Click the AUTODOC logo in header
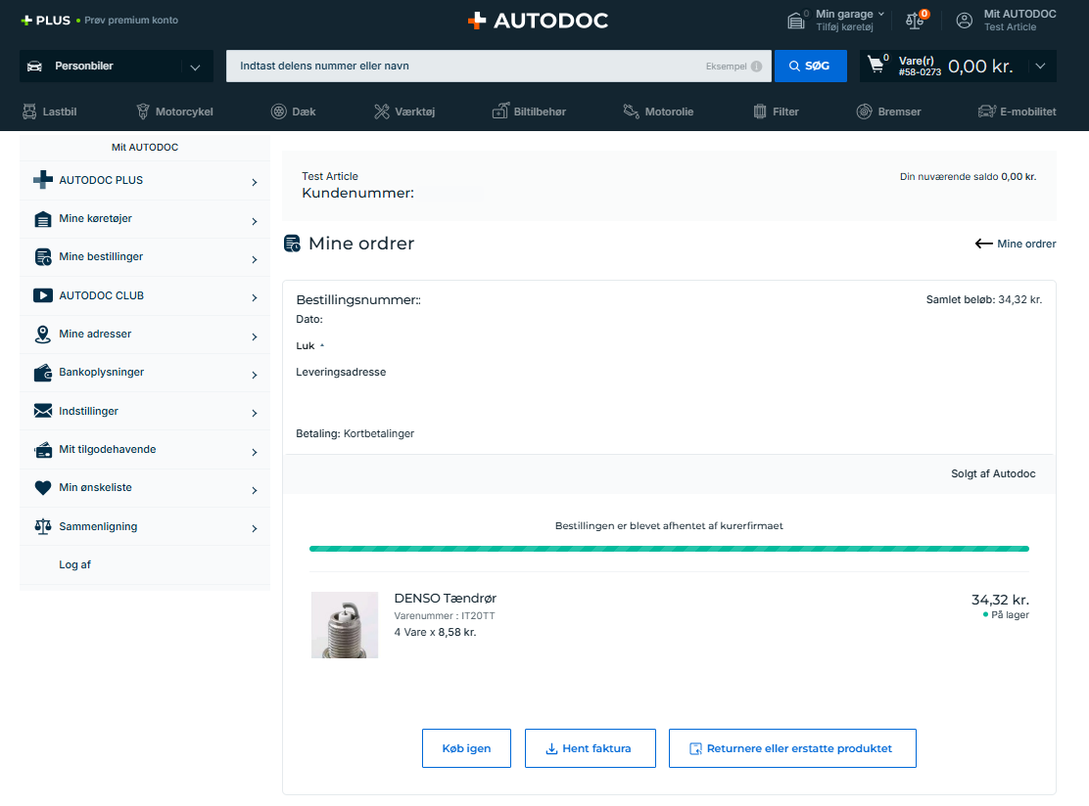Image resolution: width=1089 pixels, height=806 pixels. pyautogui.click(x=539, y=21)
